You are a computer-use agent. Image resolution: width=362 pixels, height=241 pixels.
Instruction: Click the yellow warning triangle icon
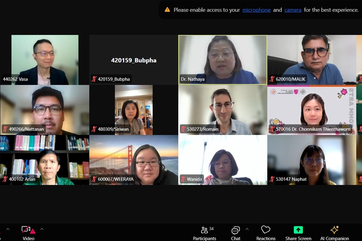tap(167, 10)
